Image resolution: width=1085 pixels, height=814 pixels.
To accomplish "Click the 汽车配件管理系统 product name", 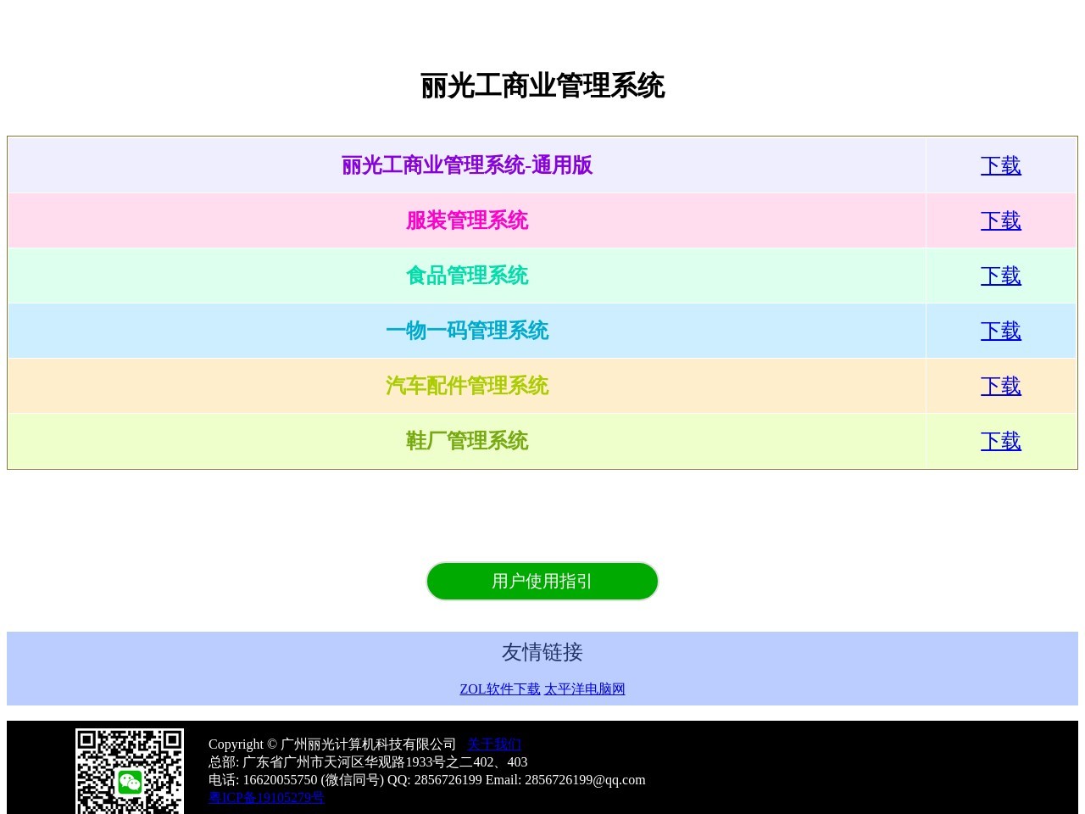I will [x=467, y=386].
